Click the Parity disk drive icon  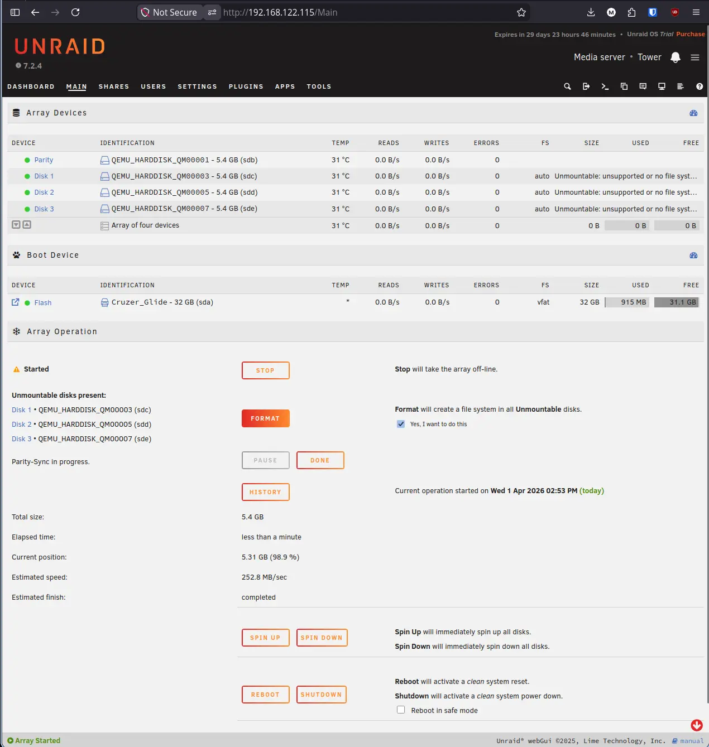104,160
